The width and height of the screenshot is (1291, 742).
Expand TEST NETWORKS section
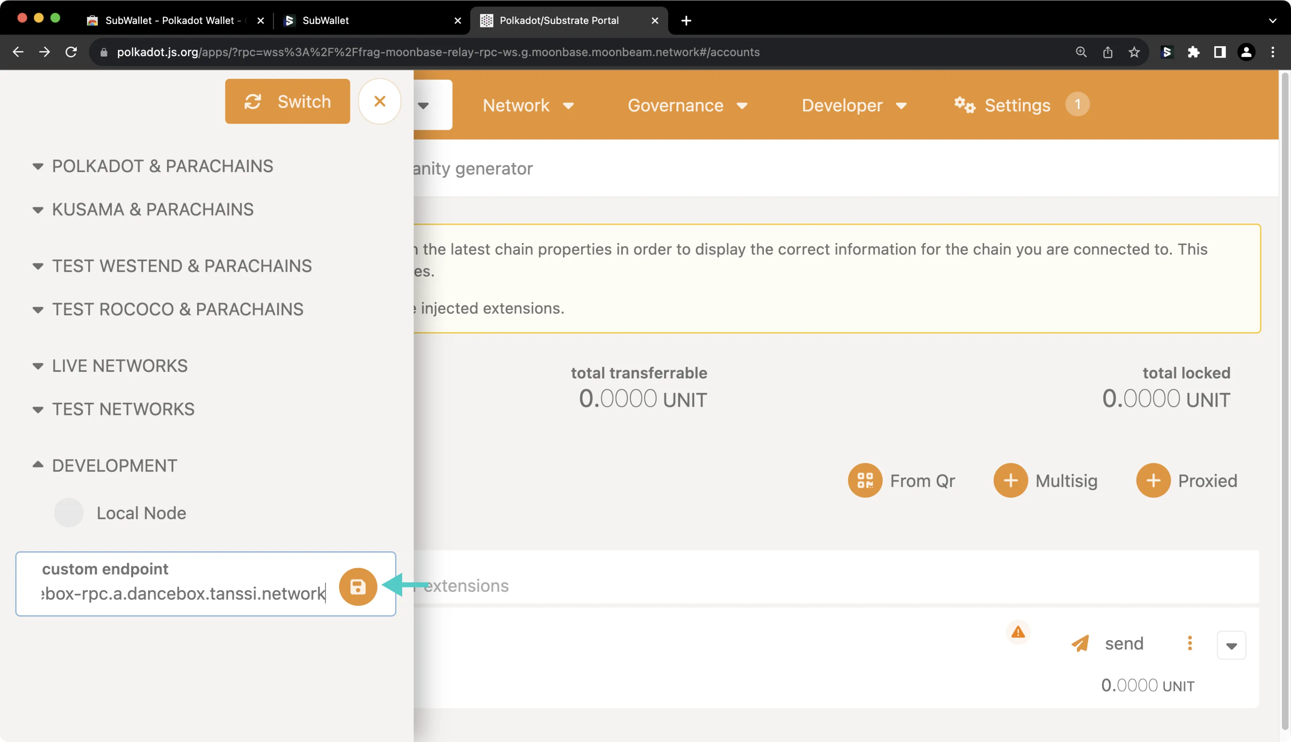[113, 409]
